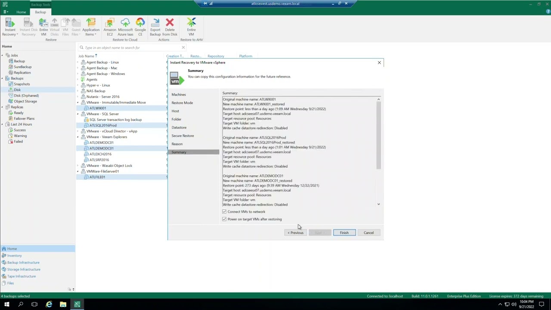Viewport: 551px width, 310px height.
Task: Click the summary vertical scrollbar thumb
Action: [379, 136]
